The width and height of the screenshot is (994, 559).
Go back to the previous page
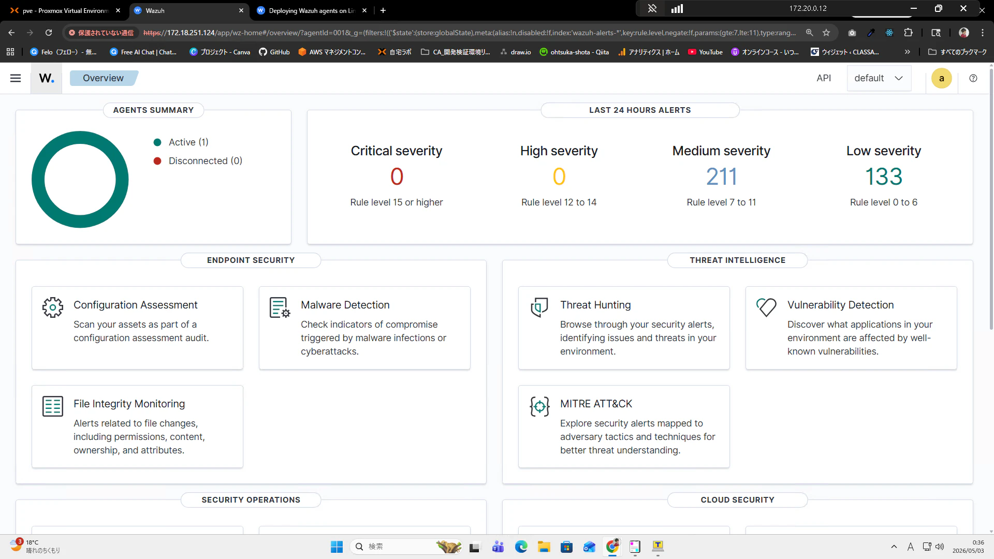point(11,33)
